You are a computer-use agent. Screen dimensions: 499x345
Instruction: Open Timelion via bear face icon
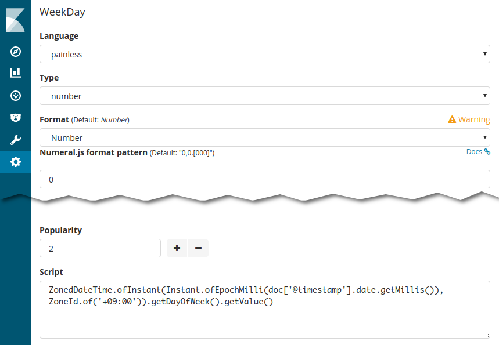coord(16,117)
